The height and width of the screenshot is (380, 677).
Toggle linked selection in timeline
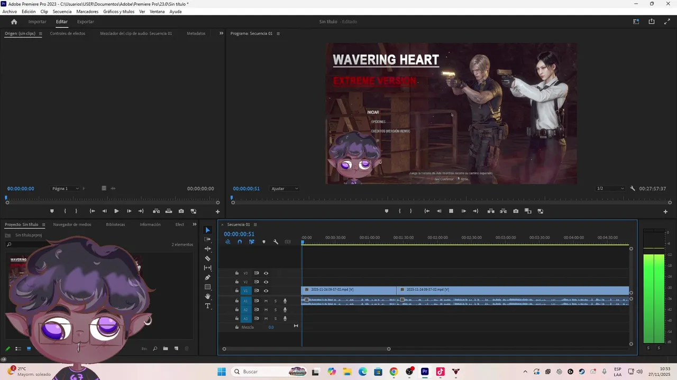(x=252, y=242)
